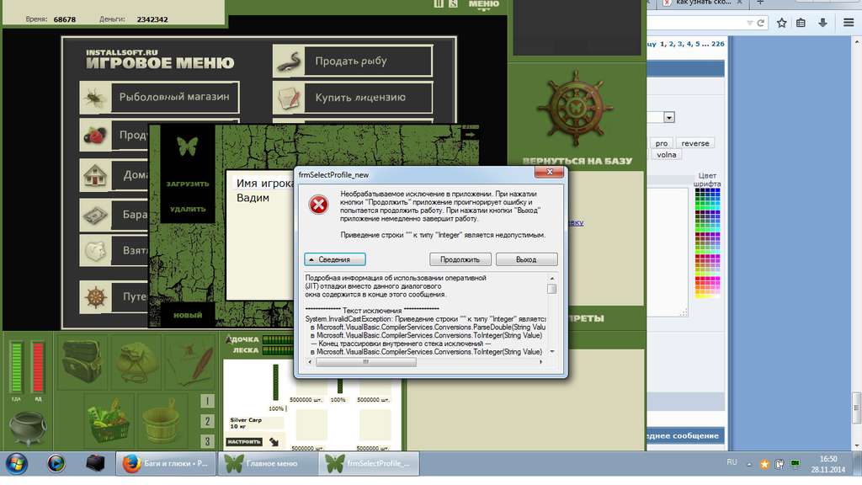Viewport: 862px width, 485px height.
Task: Click the horizontal scrollbar right arrow in details
Action: point(541,362)
